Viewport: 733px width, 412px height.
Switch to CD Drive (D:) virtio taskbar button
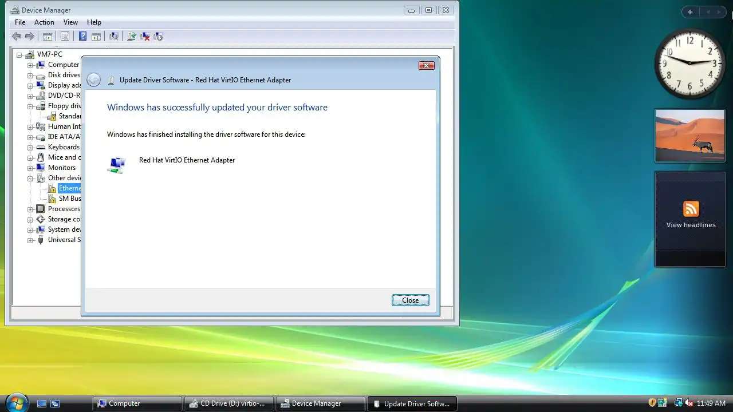click(x=229, y=403)
